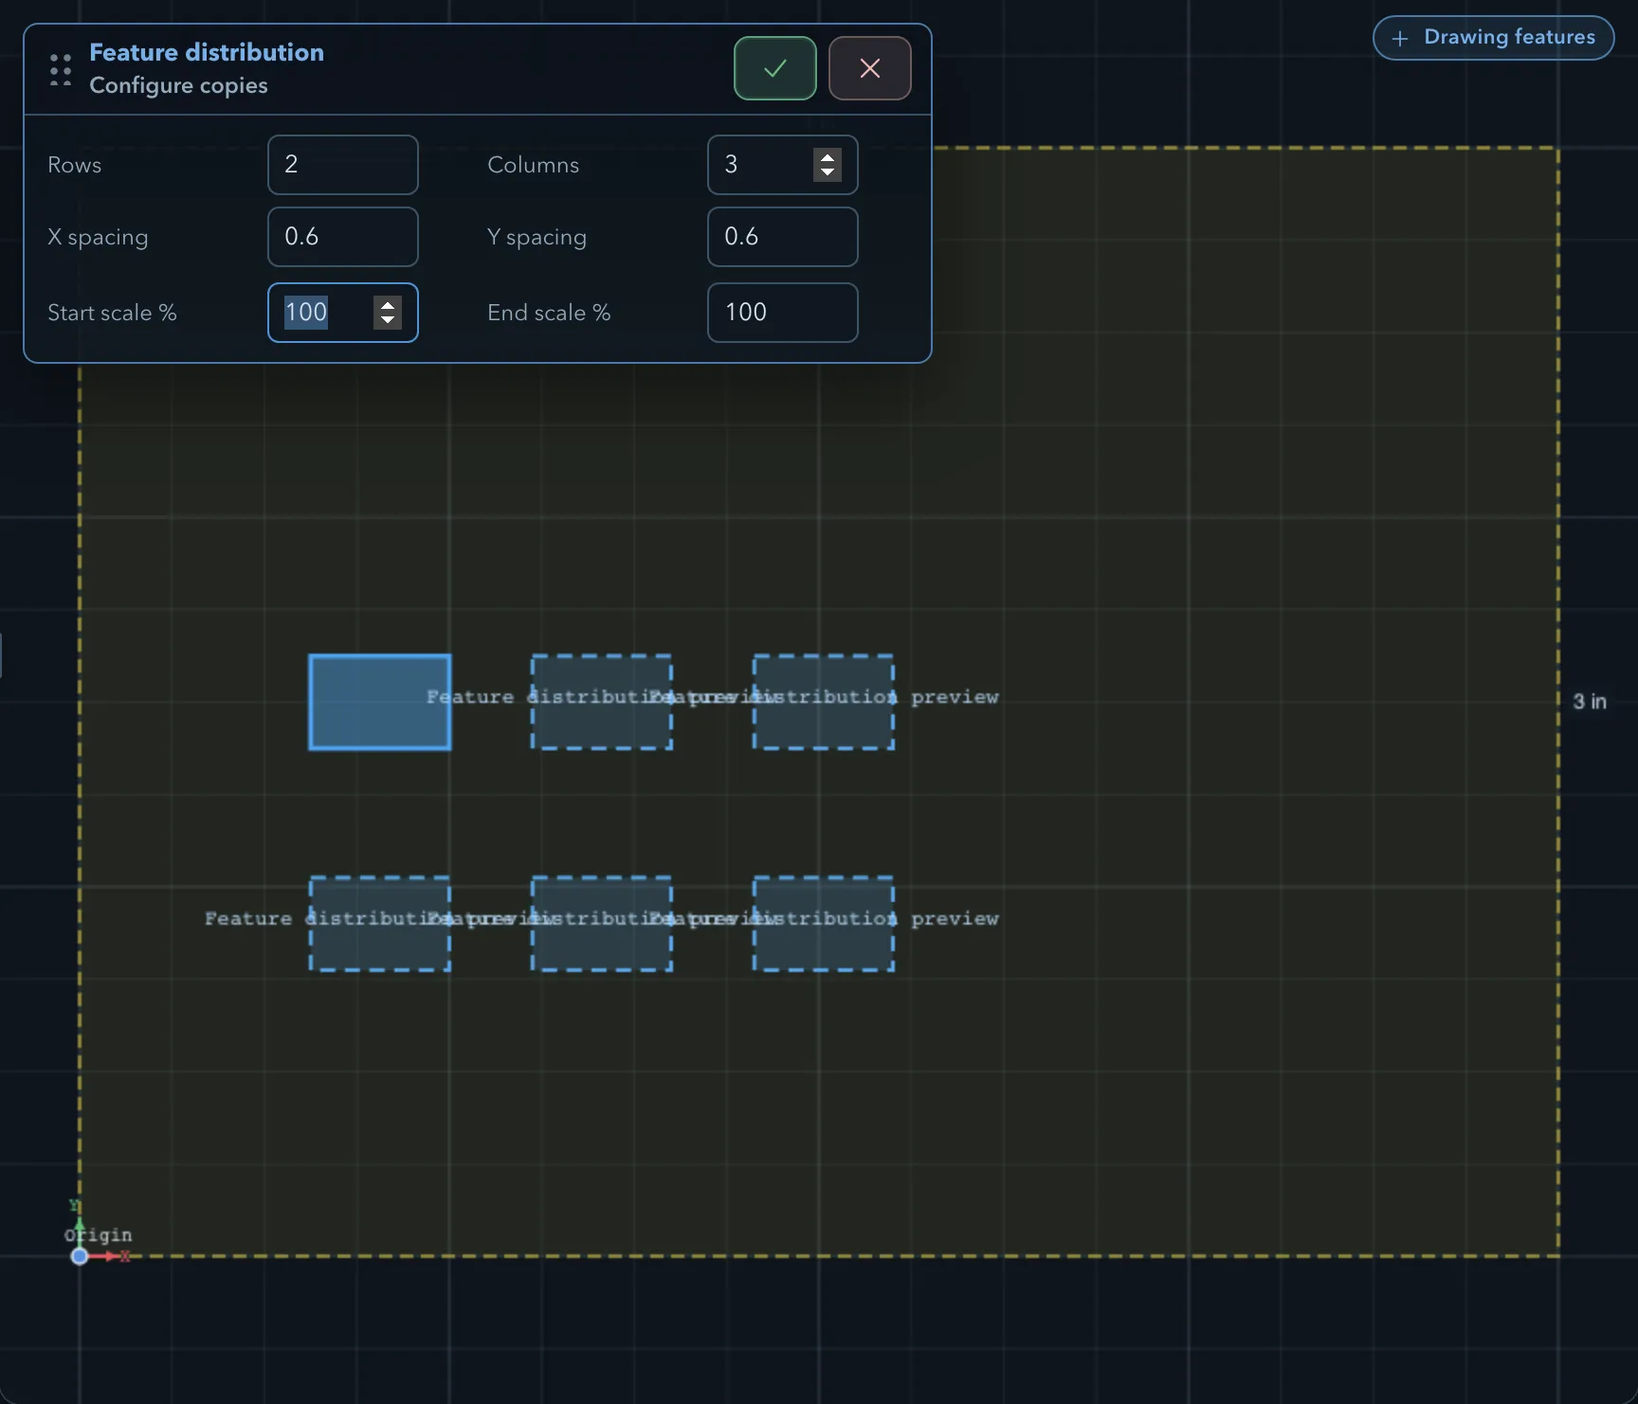The height and width of the screenshot is (1404, 1638).
Task: Click the Columns label
Action: [x=533, y=165]
